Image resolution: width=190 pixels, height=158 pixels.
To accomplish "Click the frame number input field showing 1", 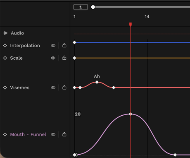I will click(x=81, y=7).
